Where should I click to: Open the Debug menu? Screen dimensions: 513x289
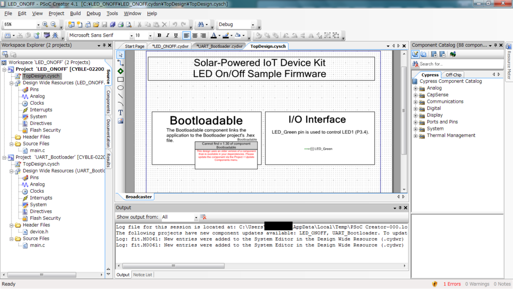(x=94, y=14)
